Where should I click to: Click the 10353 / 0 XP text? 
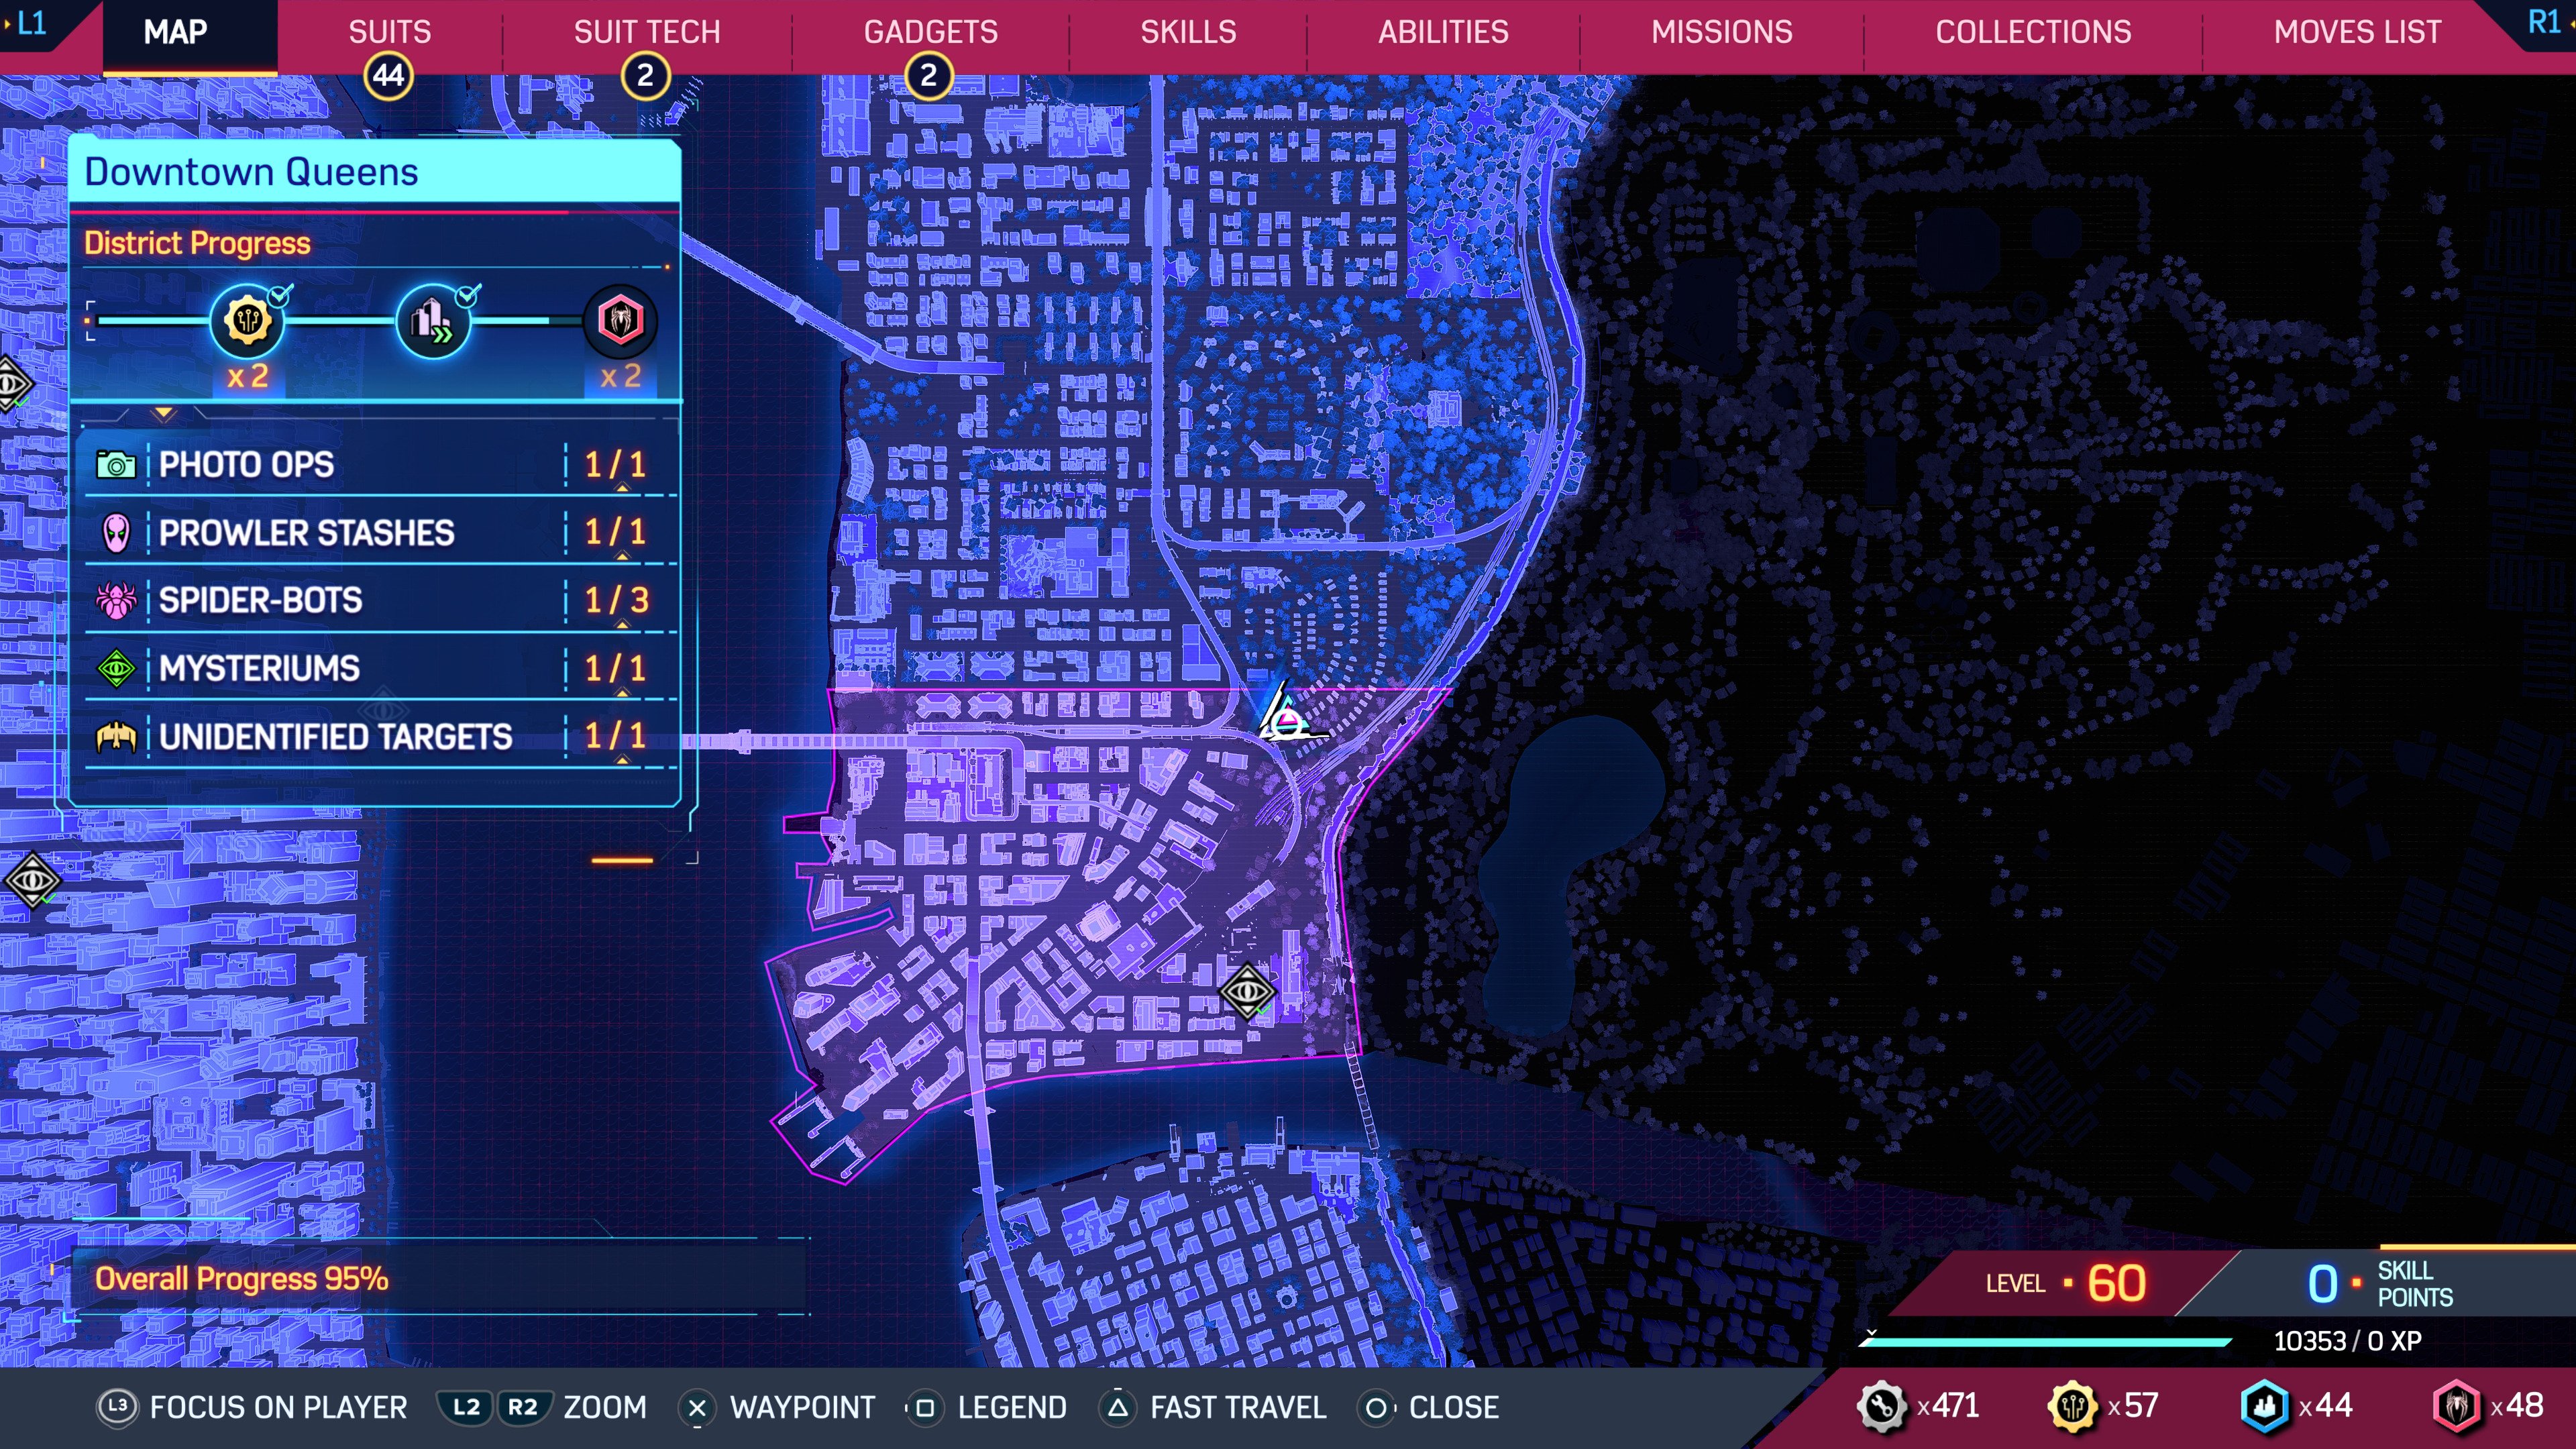coord(2347,1341)
